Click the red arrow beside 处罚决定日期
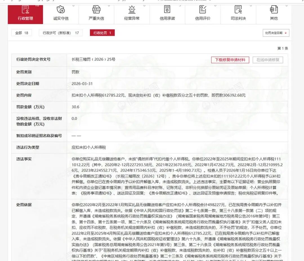The image size is (304, 261). [286, 33]
